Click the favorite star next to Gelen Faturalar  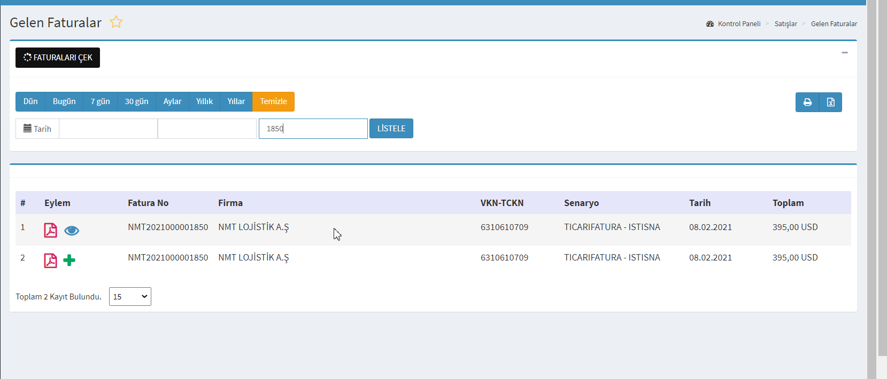116,22
